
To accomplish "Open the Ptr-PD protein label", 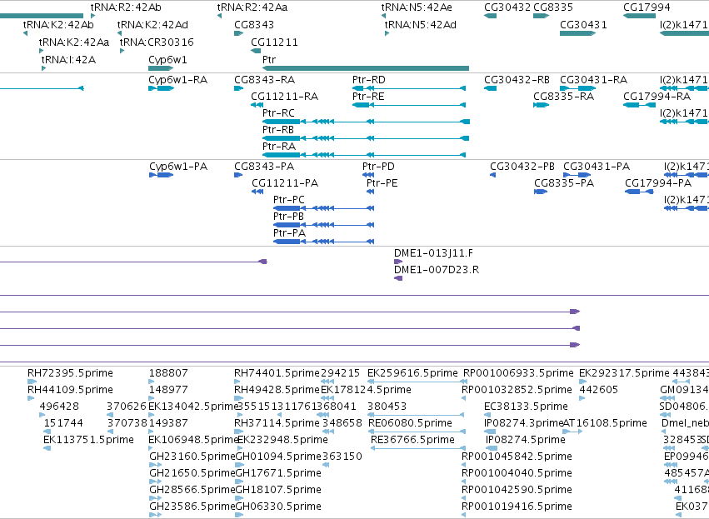I will pos(378,167).
